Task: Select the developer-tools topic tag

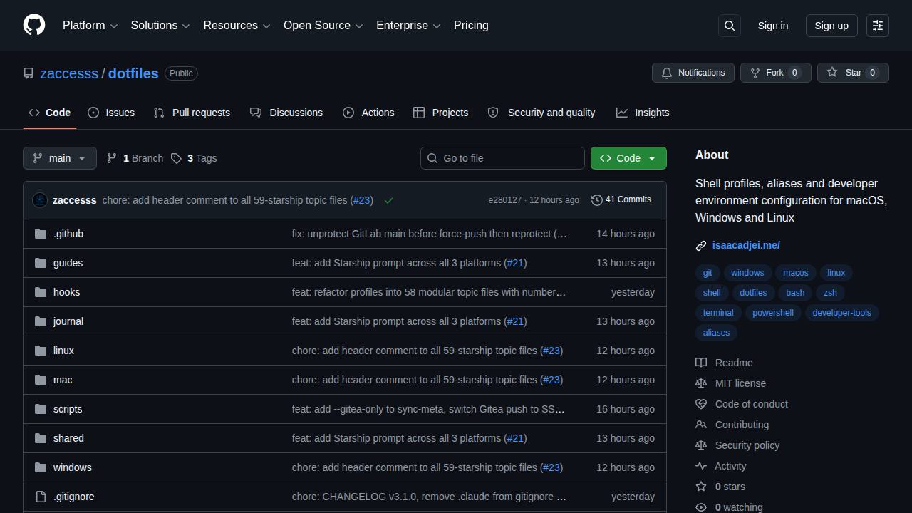Action: (x=841, y=313)
